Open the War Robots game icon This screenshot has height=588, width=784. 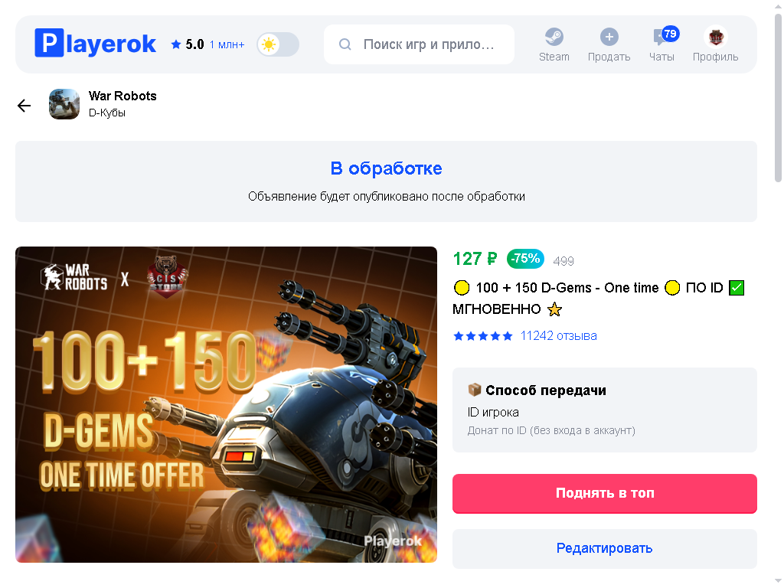[64, 104]
